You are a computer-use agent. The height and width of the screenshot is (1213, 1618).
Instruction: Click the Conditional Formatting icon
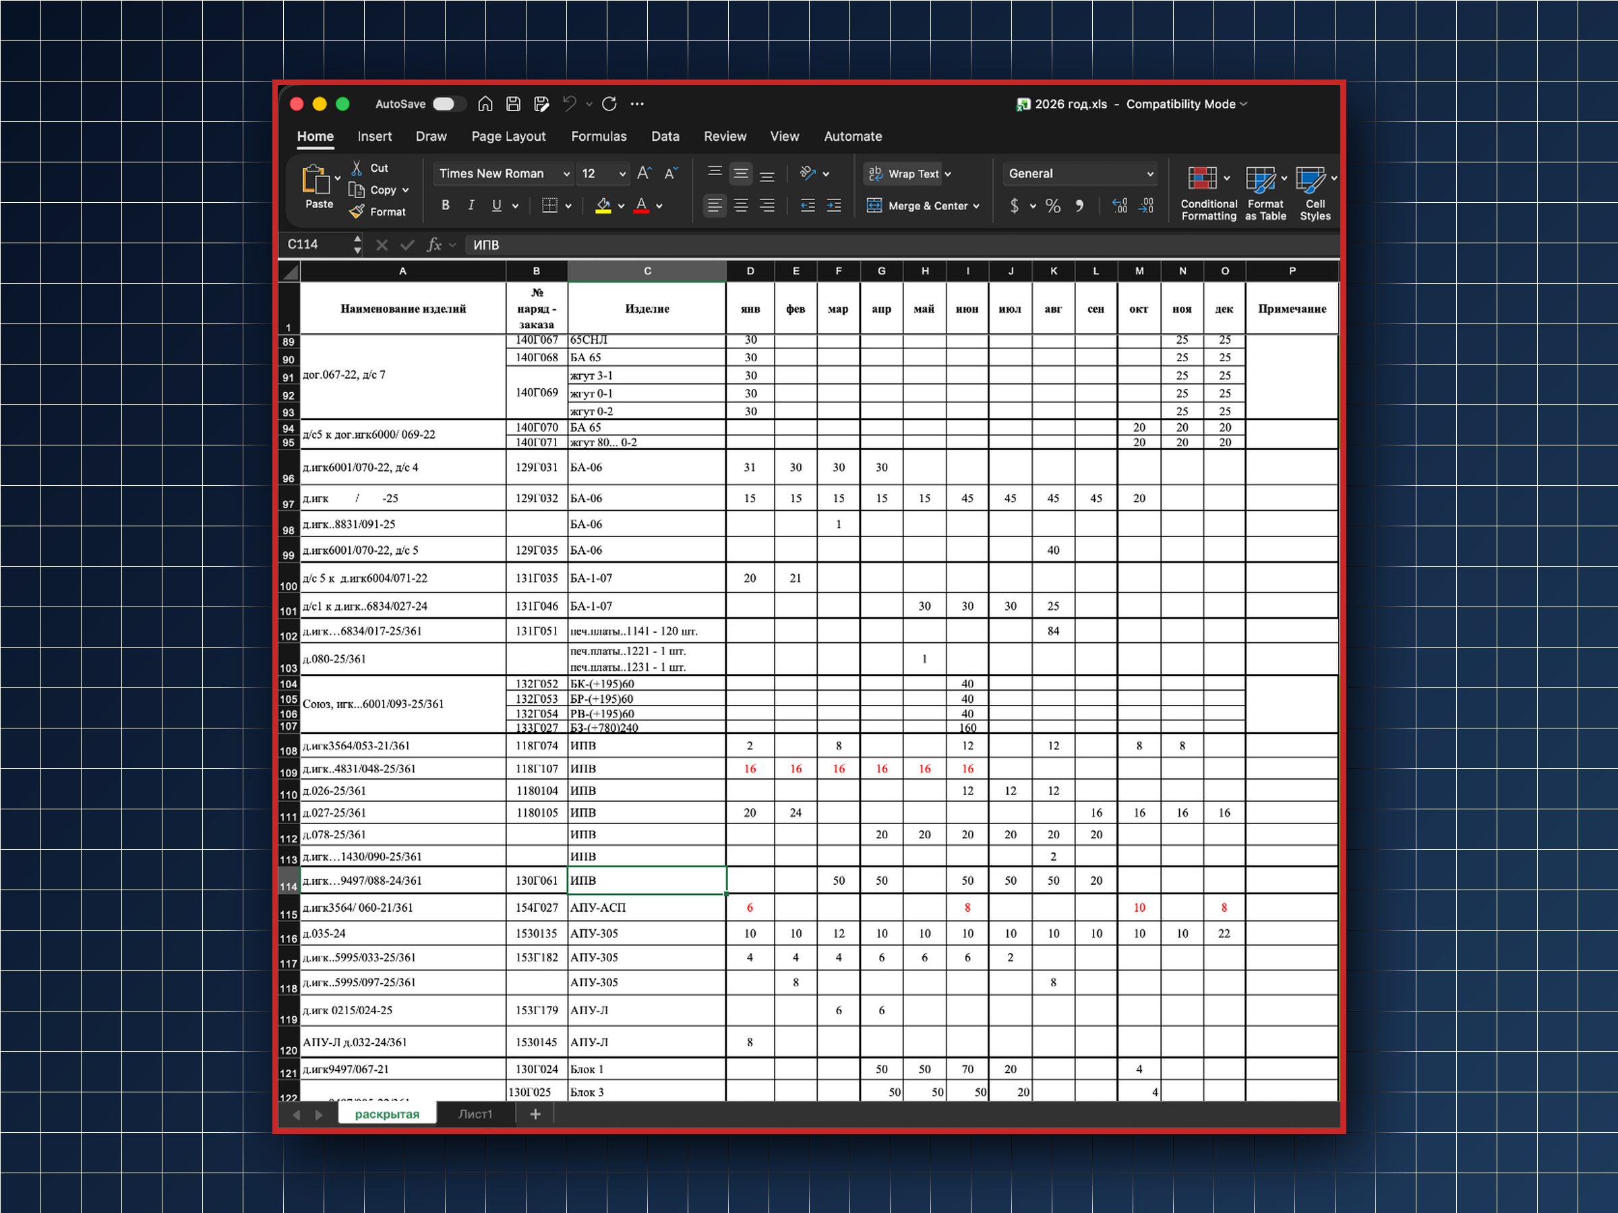pos(1202,179)
